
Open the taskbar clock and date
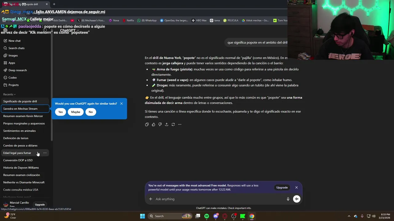click(x=385, y=216)
